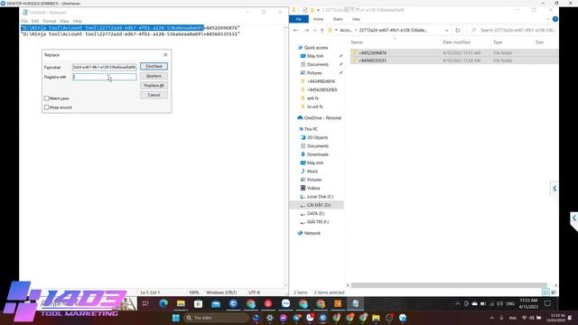
Task: Focus the Replace with field
Action: coord(105,77)
